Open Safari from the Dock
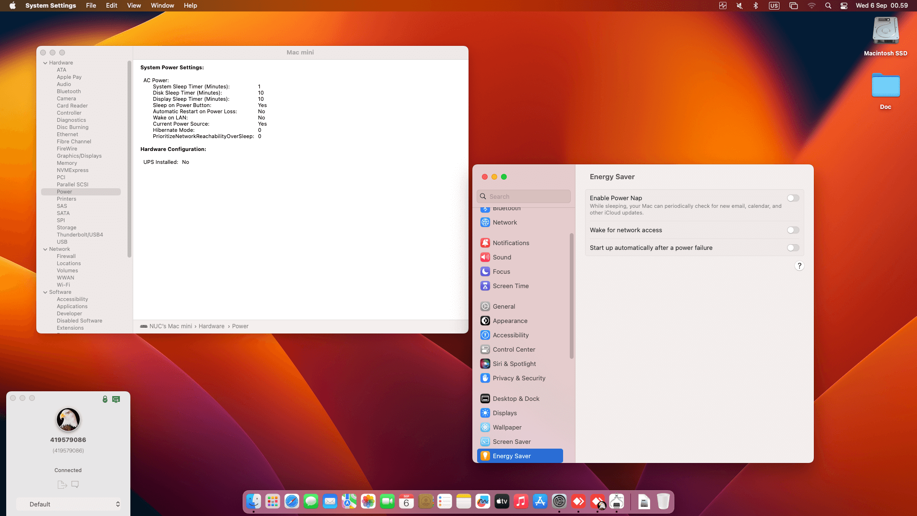The height and width of the screenshot is (516, 917). [291, 501]
